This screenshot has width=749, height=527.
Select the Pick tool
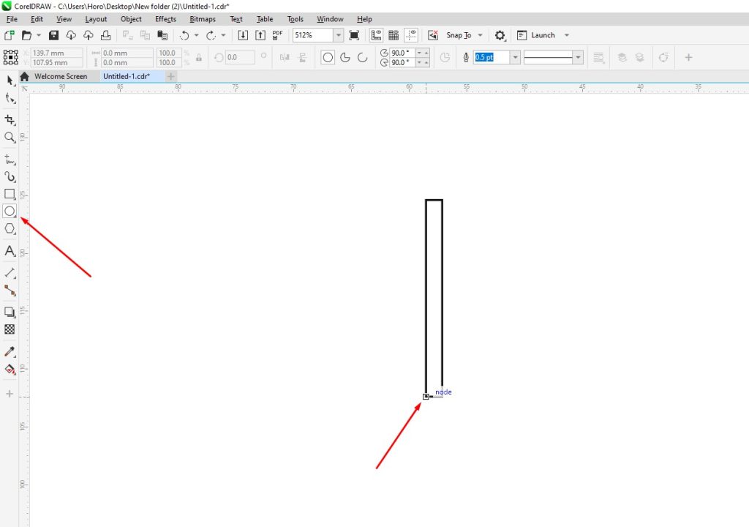[x=10, y=81]
